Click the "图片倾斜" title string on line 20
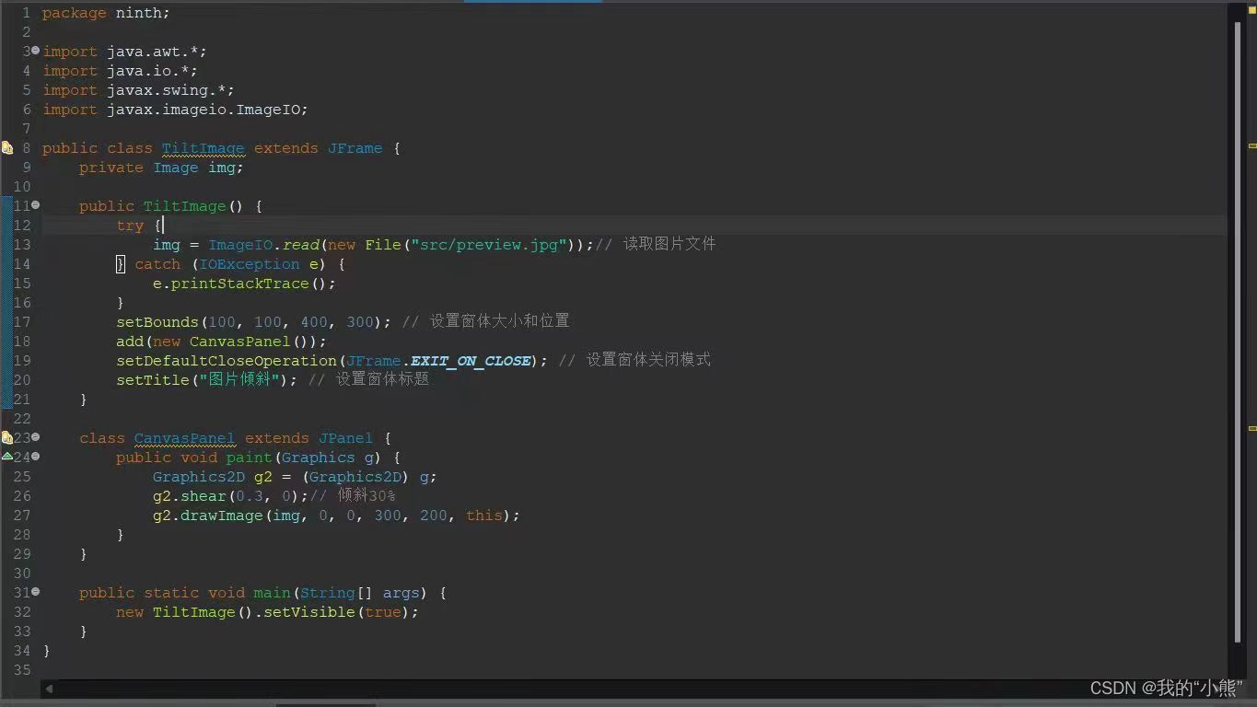The height and width of the screenshot is (707, 1257). (239, 379)
